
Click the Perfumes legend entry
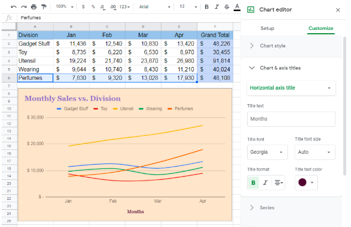[180, 109]
